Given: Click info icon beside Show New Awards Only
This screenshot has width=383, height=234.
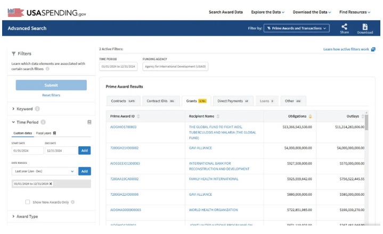Looking at the screenshot, I should point(73,202).
